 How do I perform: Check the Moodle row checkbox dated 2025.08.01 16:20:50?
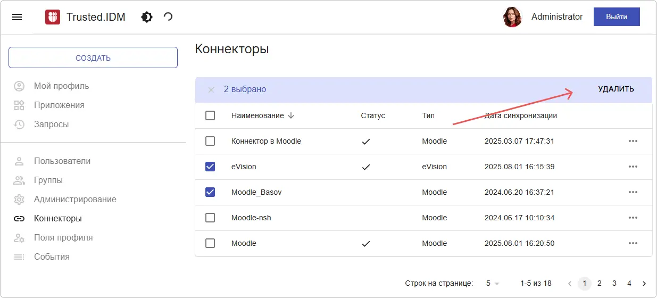[x=210, y=243]
